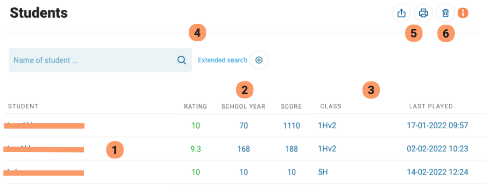The width and height of the screenshot is (492, 189).
Task: Sort by Student column header
Action: [23, 106]
